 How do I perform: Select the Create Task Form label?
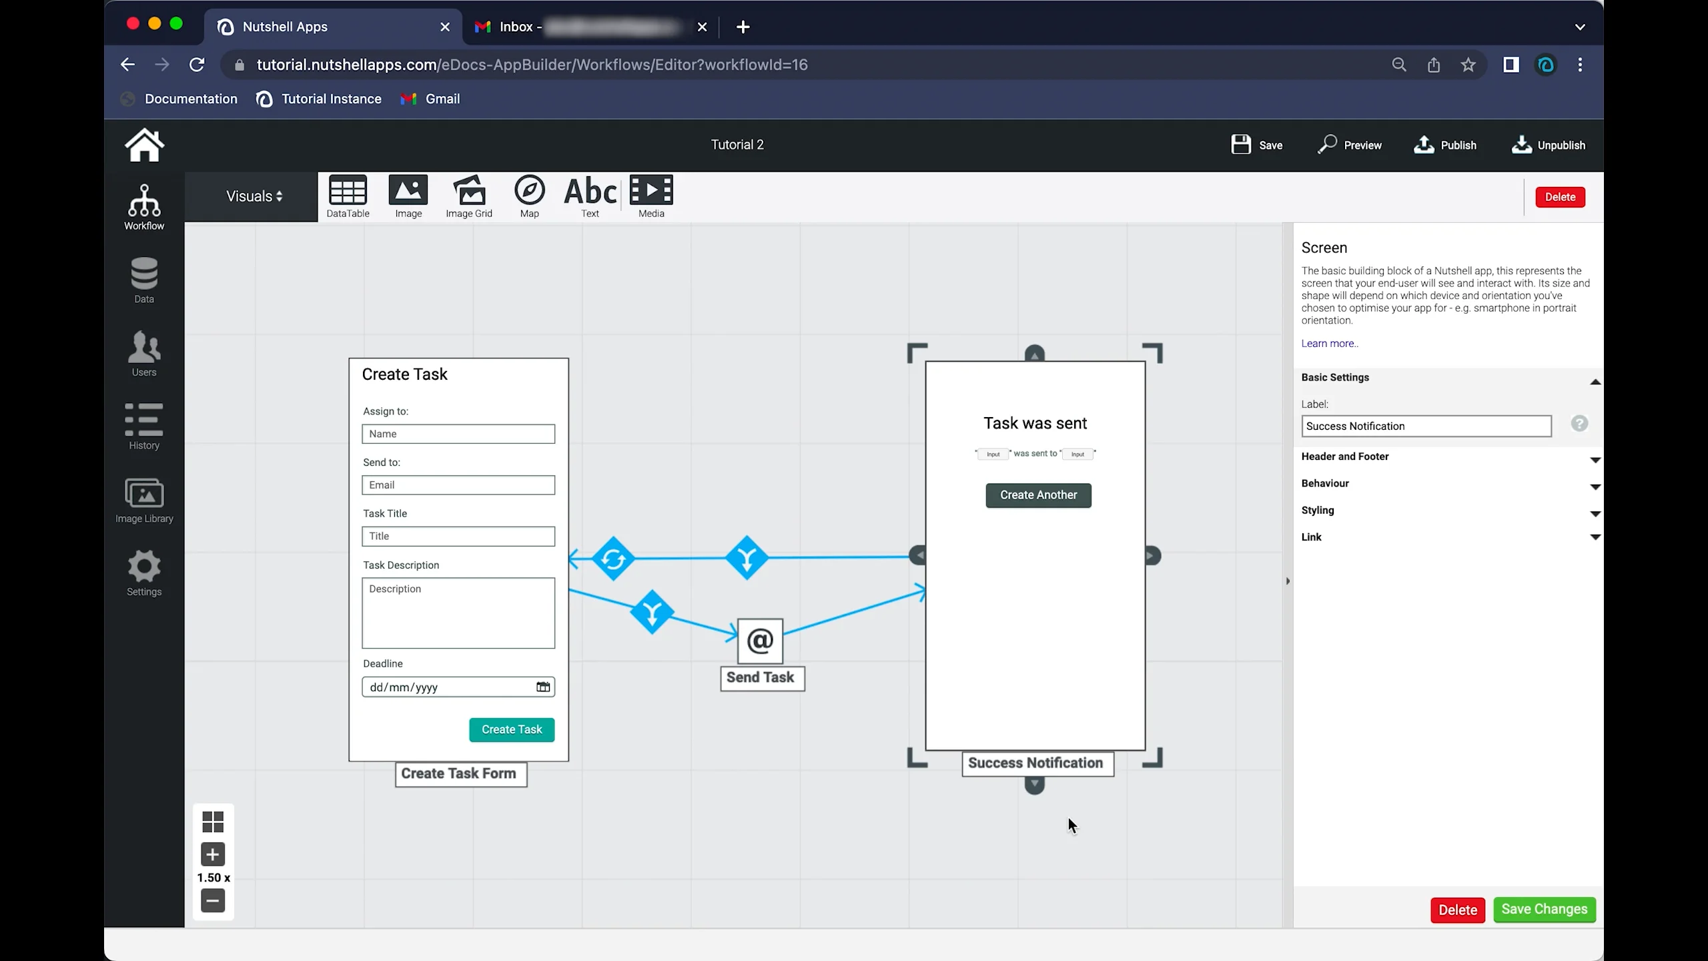click(x=460, y=774)
